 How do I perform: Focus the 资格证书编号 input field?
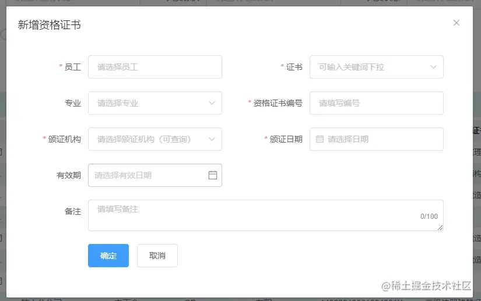click(x=377, y=103)
